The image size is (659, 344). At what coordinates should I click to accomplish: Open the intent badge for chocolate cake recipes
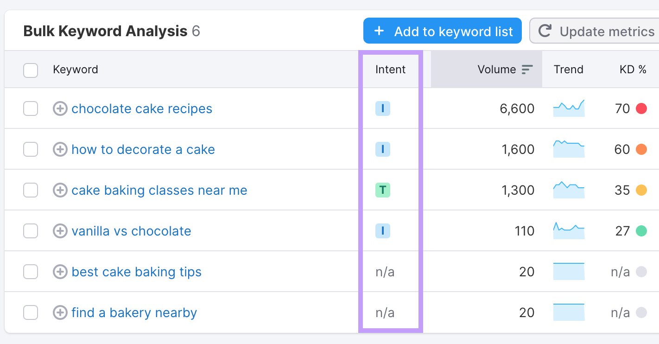click(382, 108)
